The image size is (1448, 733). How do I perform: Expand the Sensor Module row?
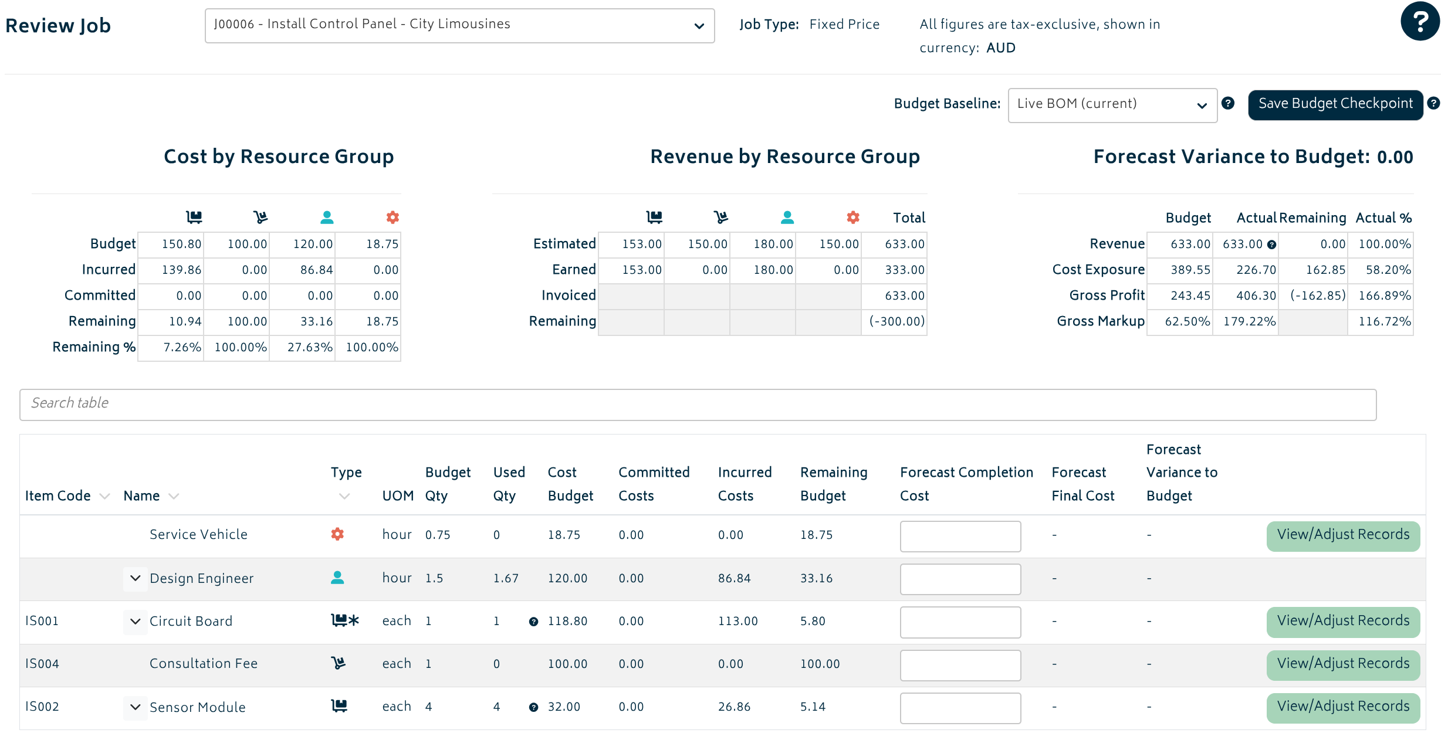click(x=135, y=707)
